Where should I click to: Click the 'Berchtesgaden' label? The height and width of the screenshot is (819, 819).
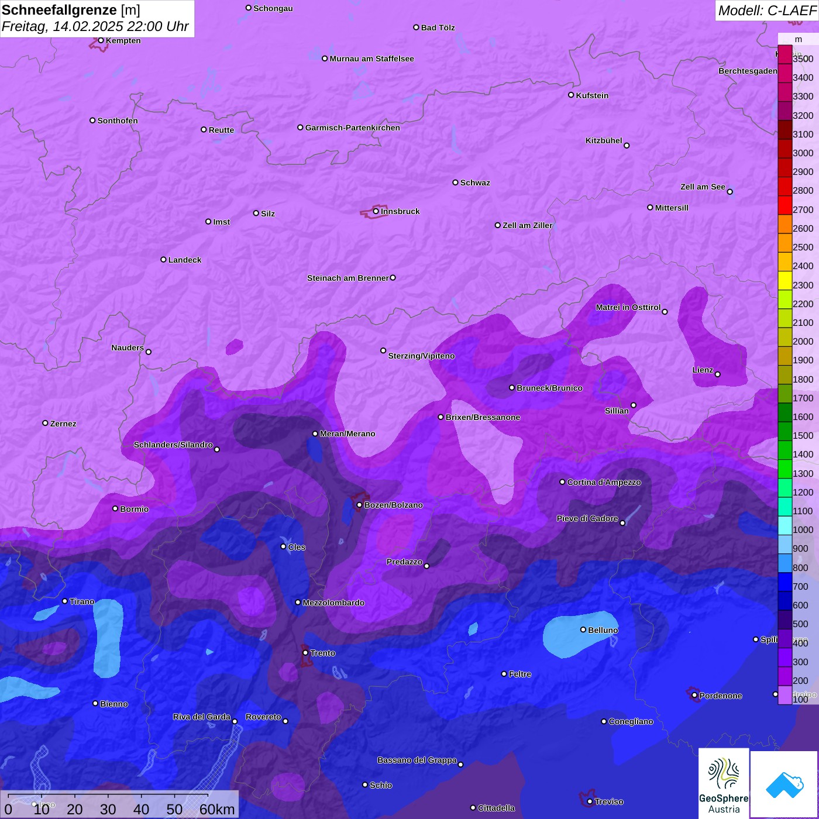click(748, 71)
